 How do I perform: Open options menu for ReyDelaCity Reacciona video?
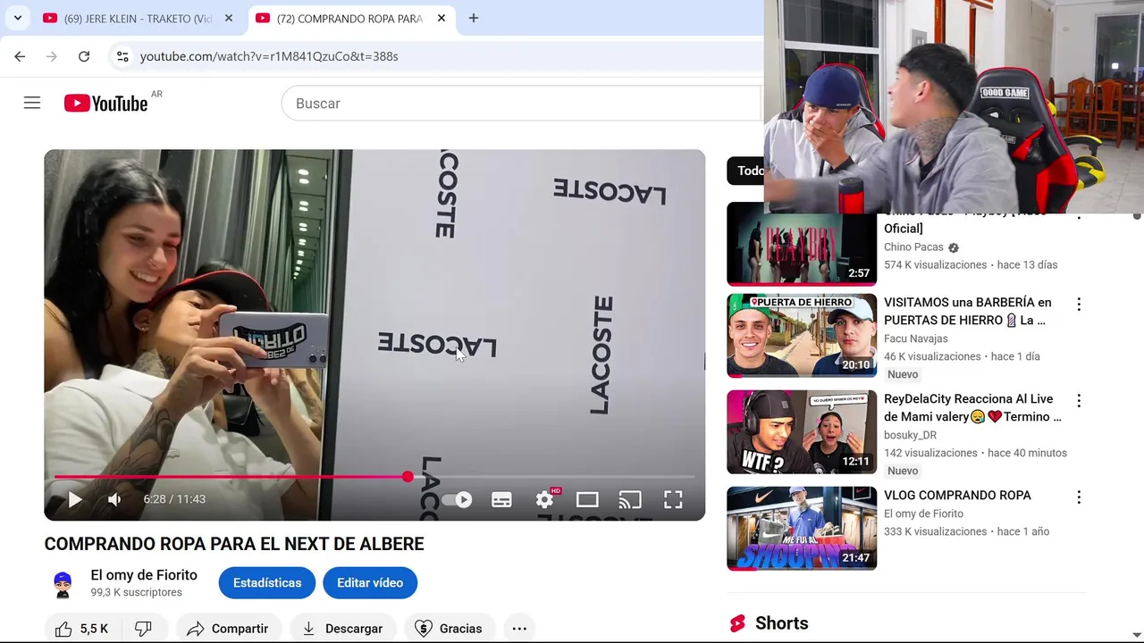tap(1079, 401)
